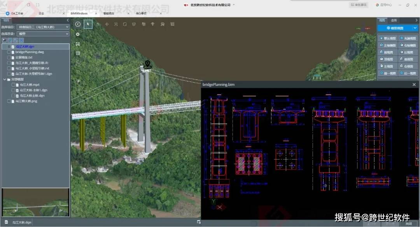Collapse the 分部模型 folder in file tree

tap(5, 80)
